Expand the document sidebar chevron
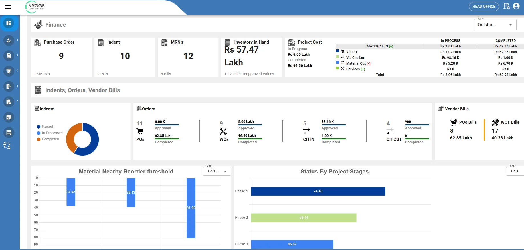The image size is (524, 250). pos(18,55)
